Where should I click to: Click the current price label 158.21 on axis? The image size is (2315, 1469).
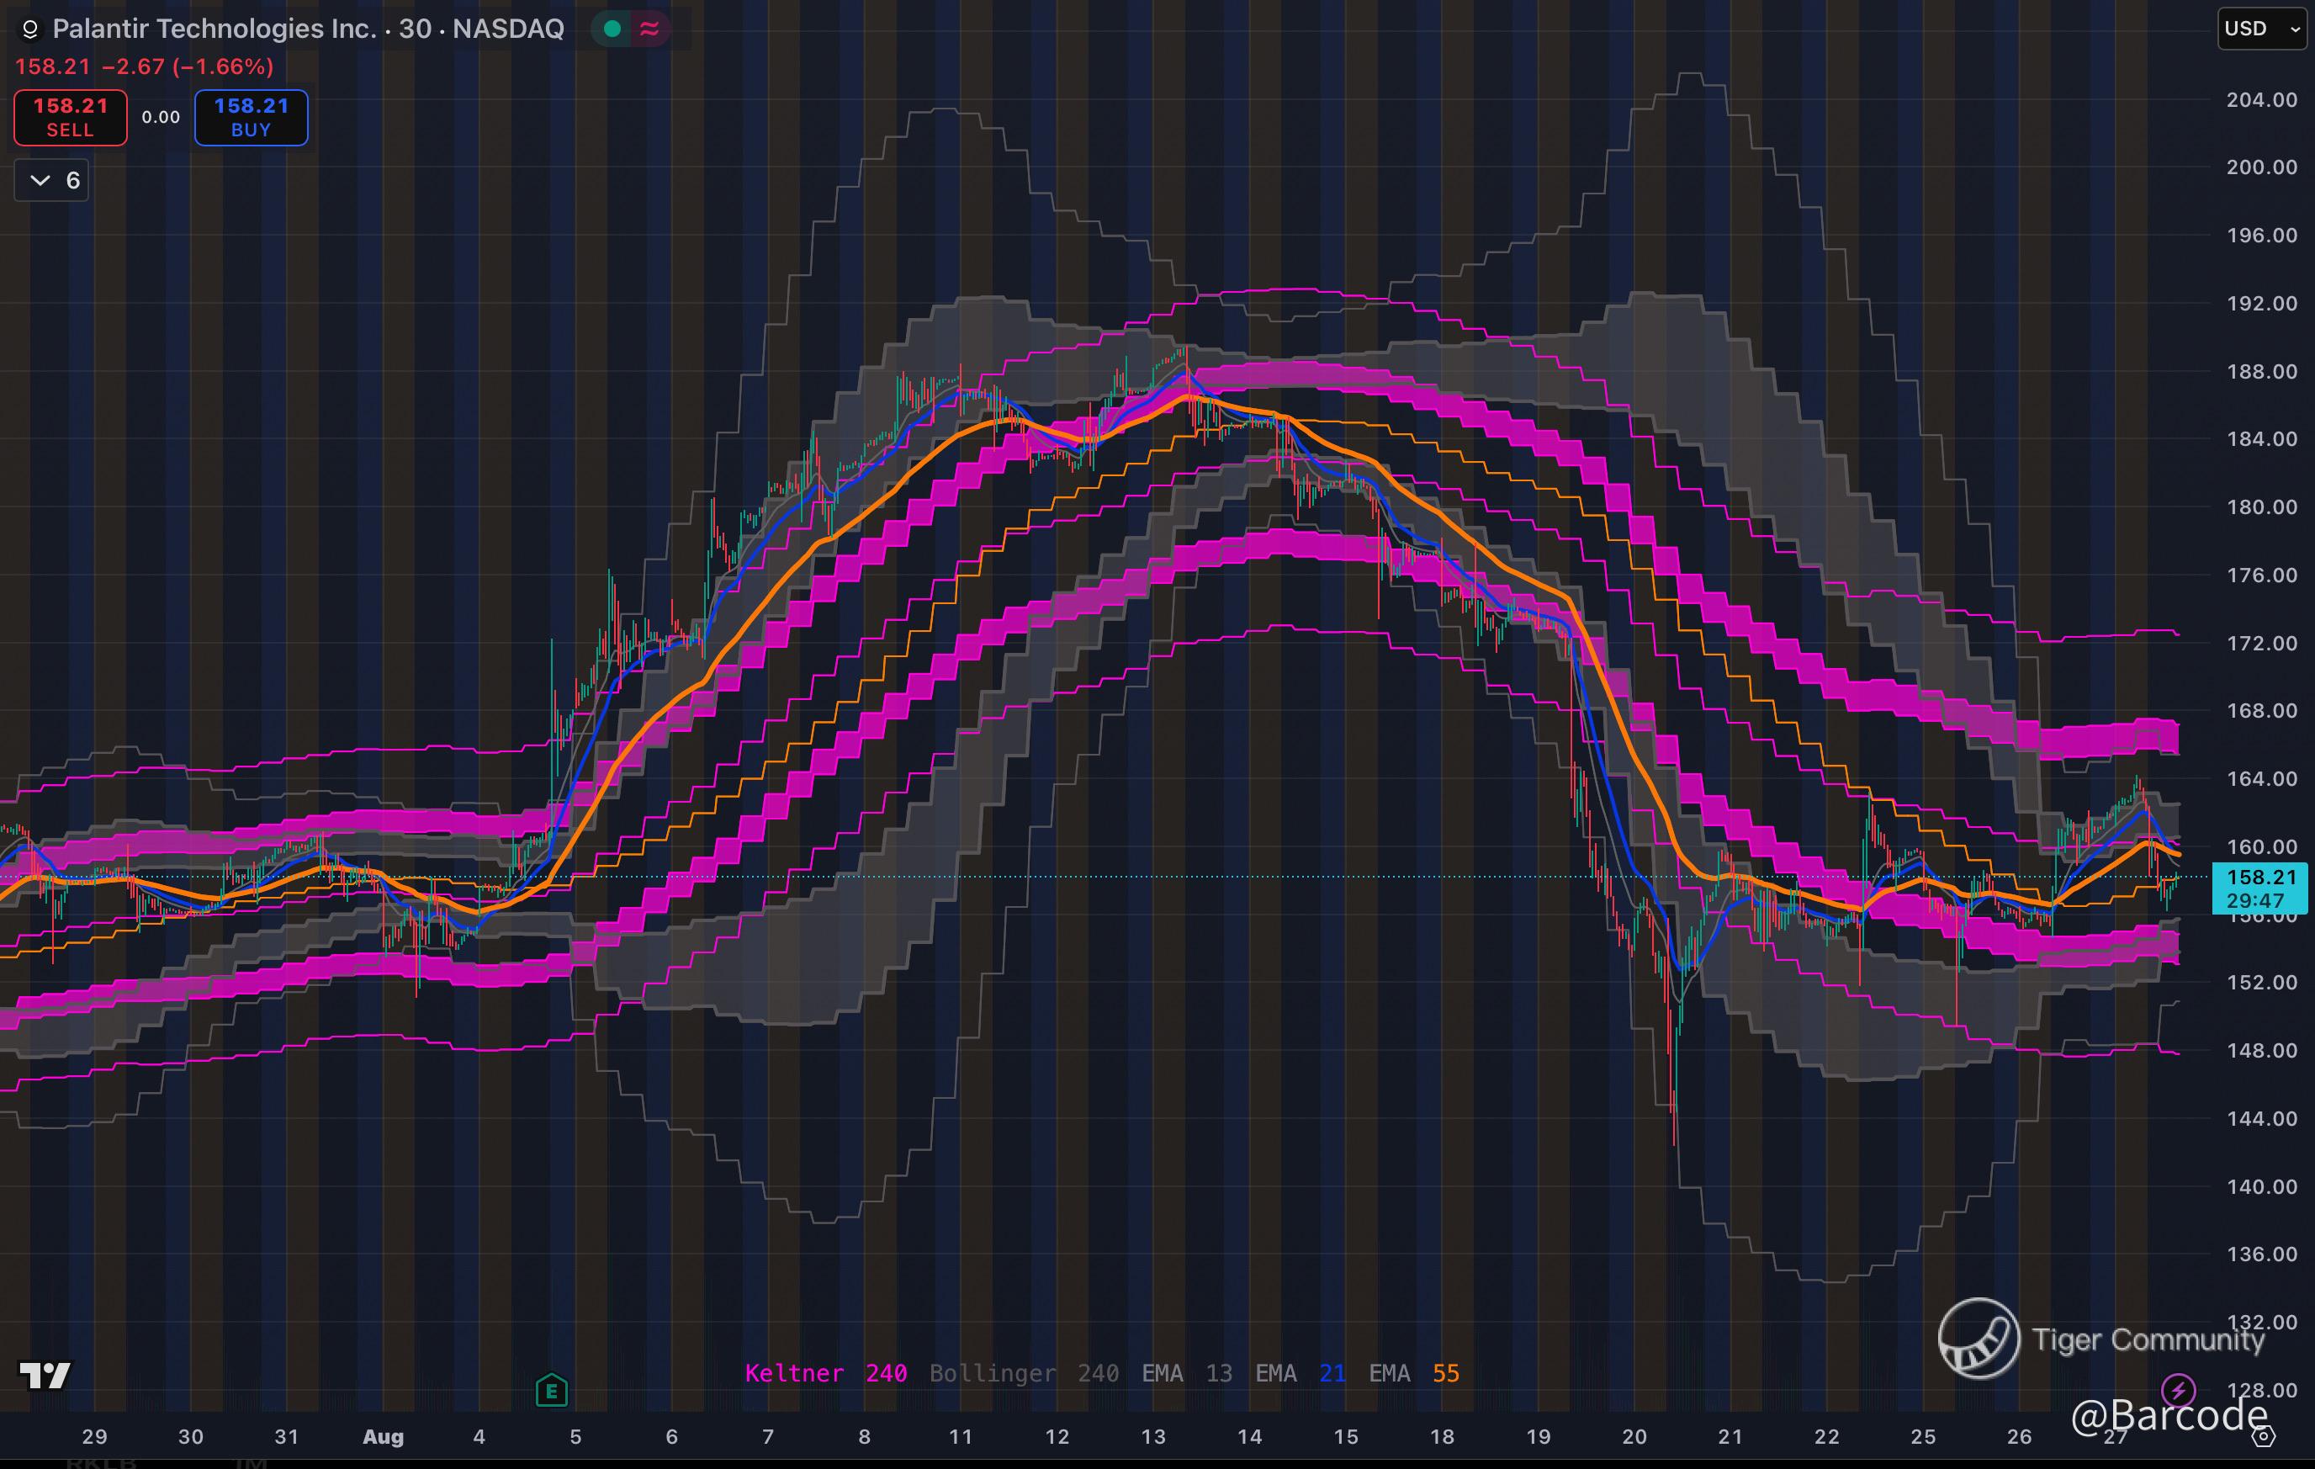2259,877
